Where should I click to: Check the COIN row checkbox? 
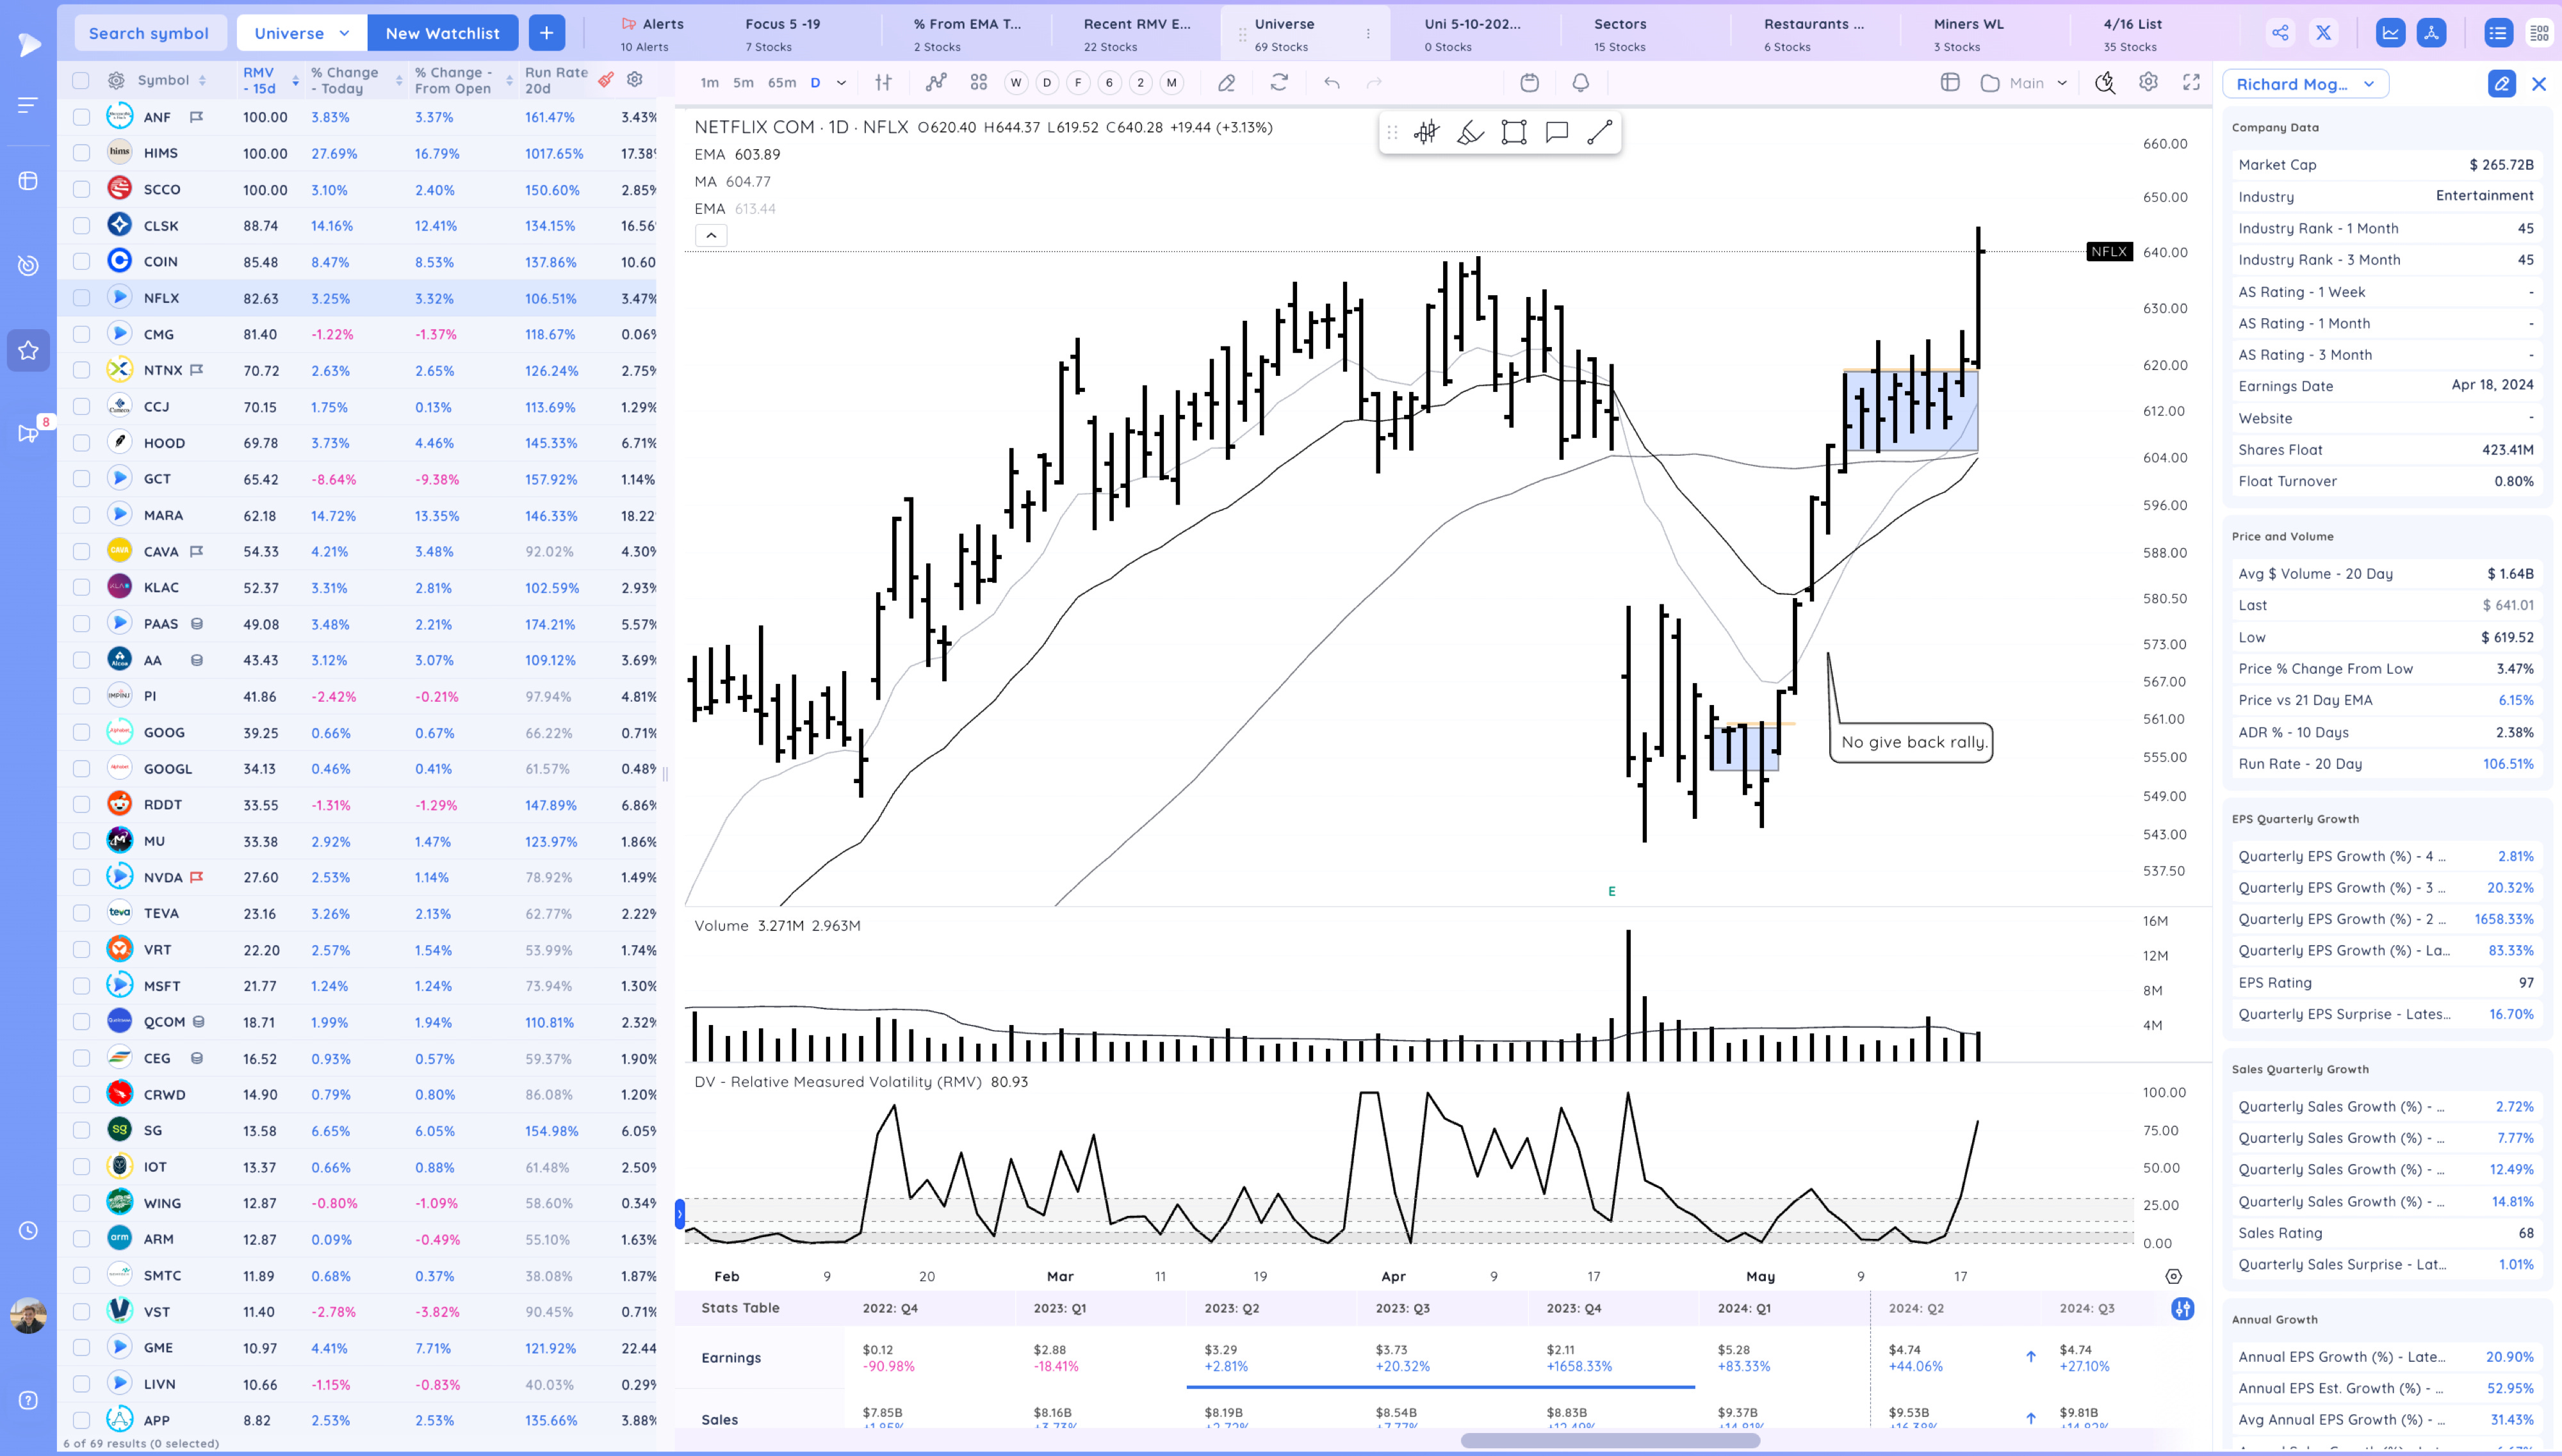[x=81, y=261]
